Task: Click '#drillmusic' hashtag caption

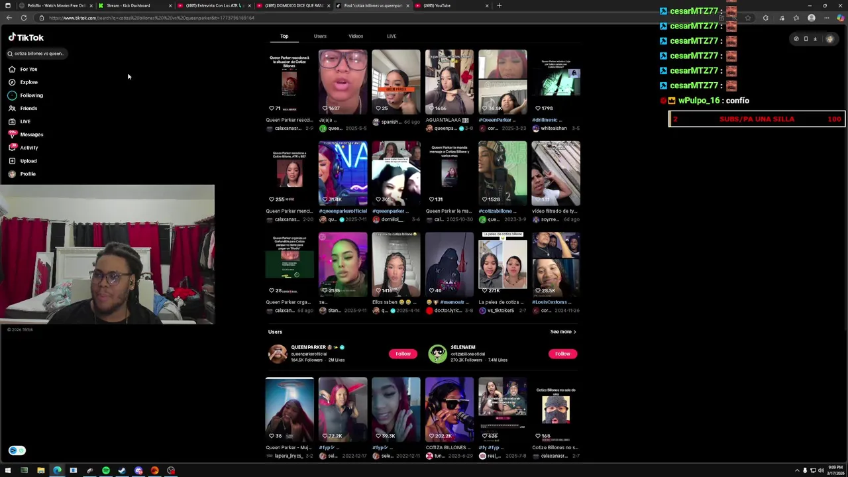Action: 547,120
